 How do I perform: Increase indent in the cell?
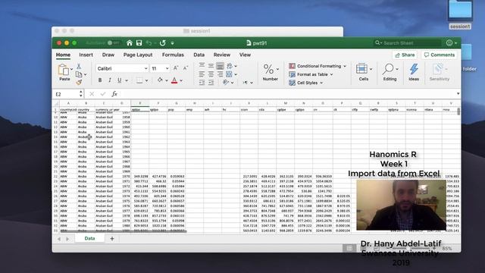point(211,83)
